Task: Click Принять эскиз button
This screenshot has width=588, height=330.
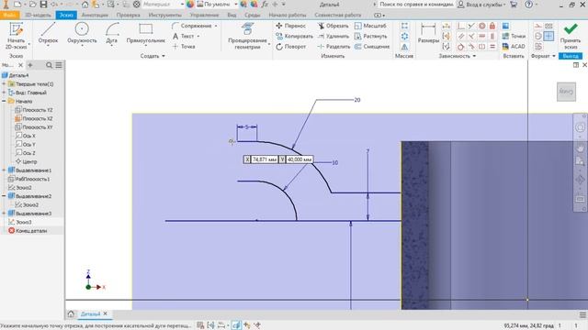Action: pyautogui.click(x=571, y=37)
